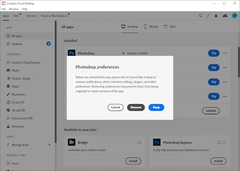This screenshot has height=171, width=240.
Task: Click the Bridge desktop platform icon
Action: pyautogui.click(x=139, y=142)
